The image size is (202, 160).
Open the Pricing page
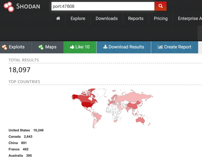160,18
